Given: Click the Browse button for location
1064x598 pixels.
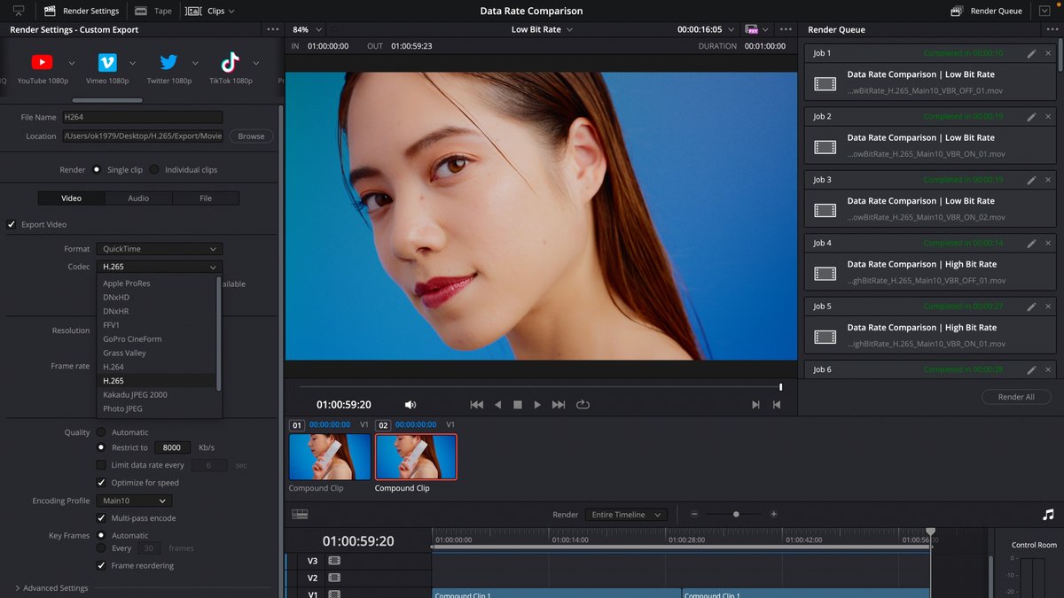Looking at the screenshot, I should (x=251, y=136).
